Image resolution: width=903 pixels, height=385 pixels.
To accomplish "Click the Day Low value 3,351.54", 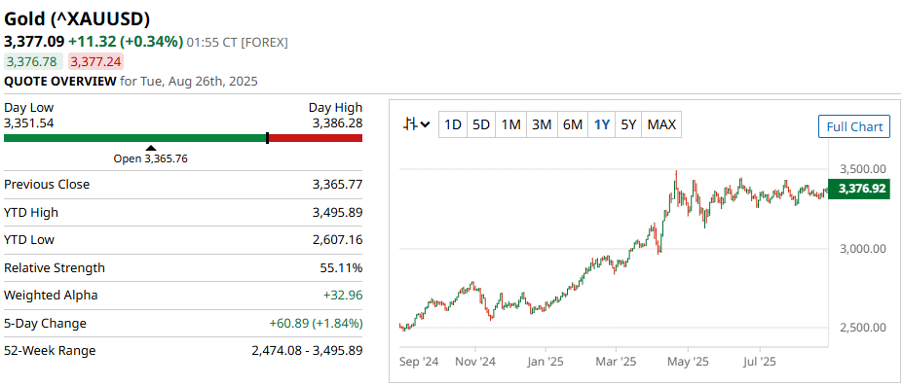I will 29,122.
